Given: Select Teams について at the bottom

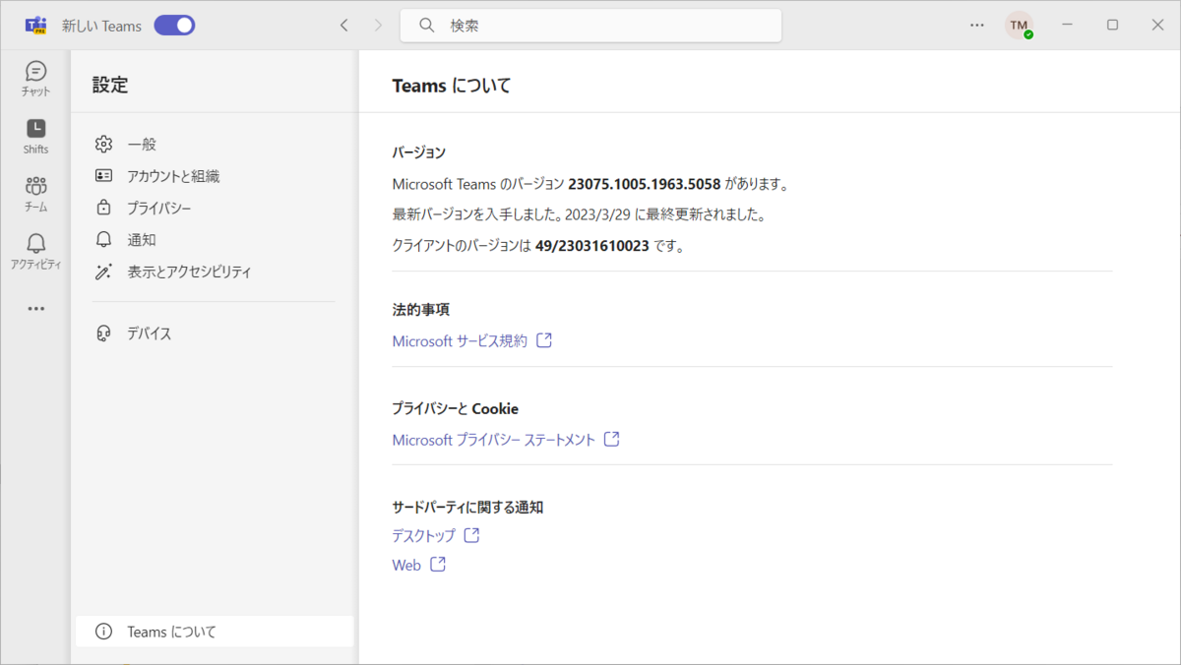Looking at the screenshot, I should point(214,632).
